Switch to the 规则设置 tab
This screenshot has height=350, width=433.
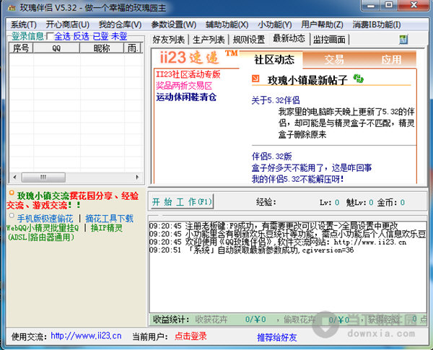(x=249, y=40)
